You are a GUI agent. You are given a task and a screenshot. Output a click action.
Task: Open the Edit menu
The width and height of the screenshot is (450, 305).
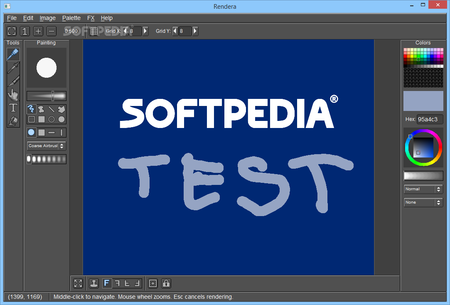point(28,18)
